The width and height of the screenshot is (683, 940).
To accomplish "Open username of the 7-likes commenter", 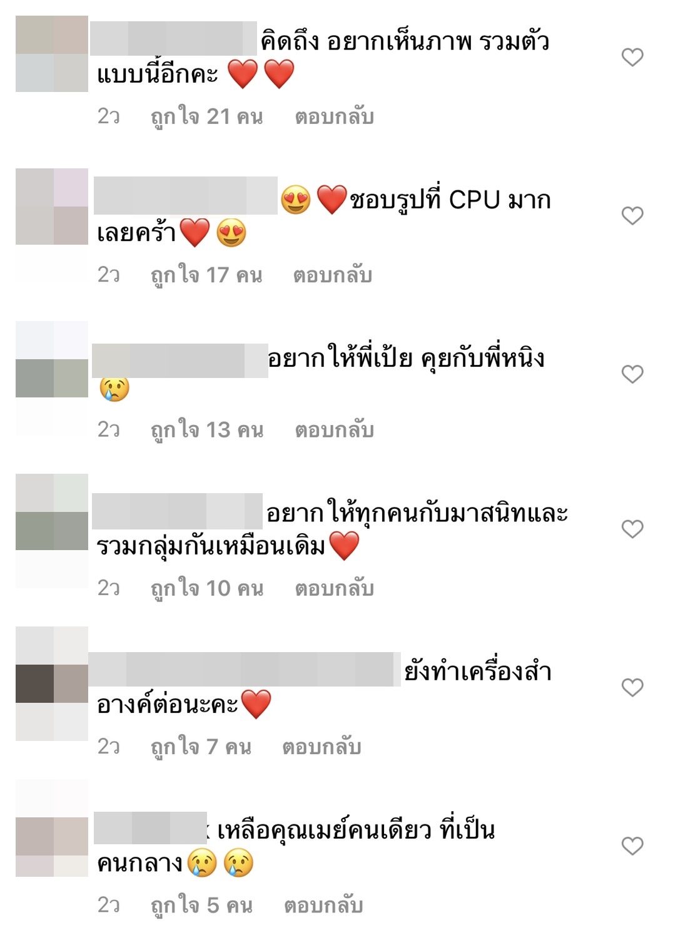I will pyautogui.click(x=245, y=669).
